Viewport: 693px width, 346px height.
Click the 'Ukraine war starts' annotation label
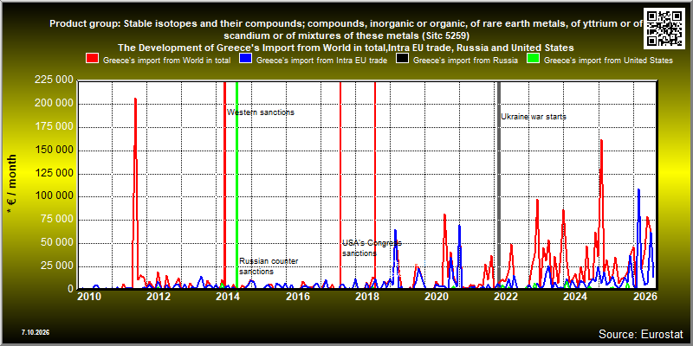(x=534, y=117)
